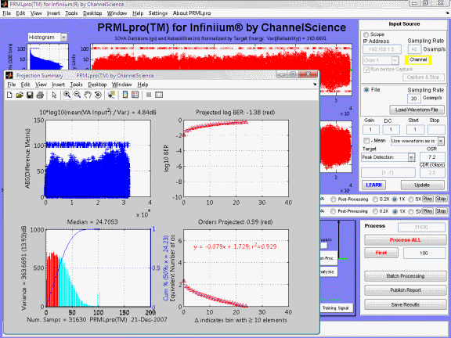This screenshot has height=338, width=451.
Task: Open the 'Use waveform as is' dropdown
Action: tap(441, 141)
